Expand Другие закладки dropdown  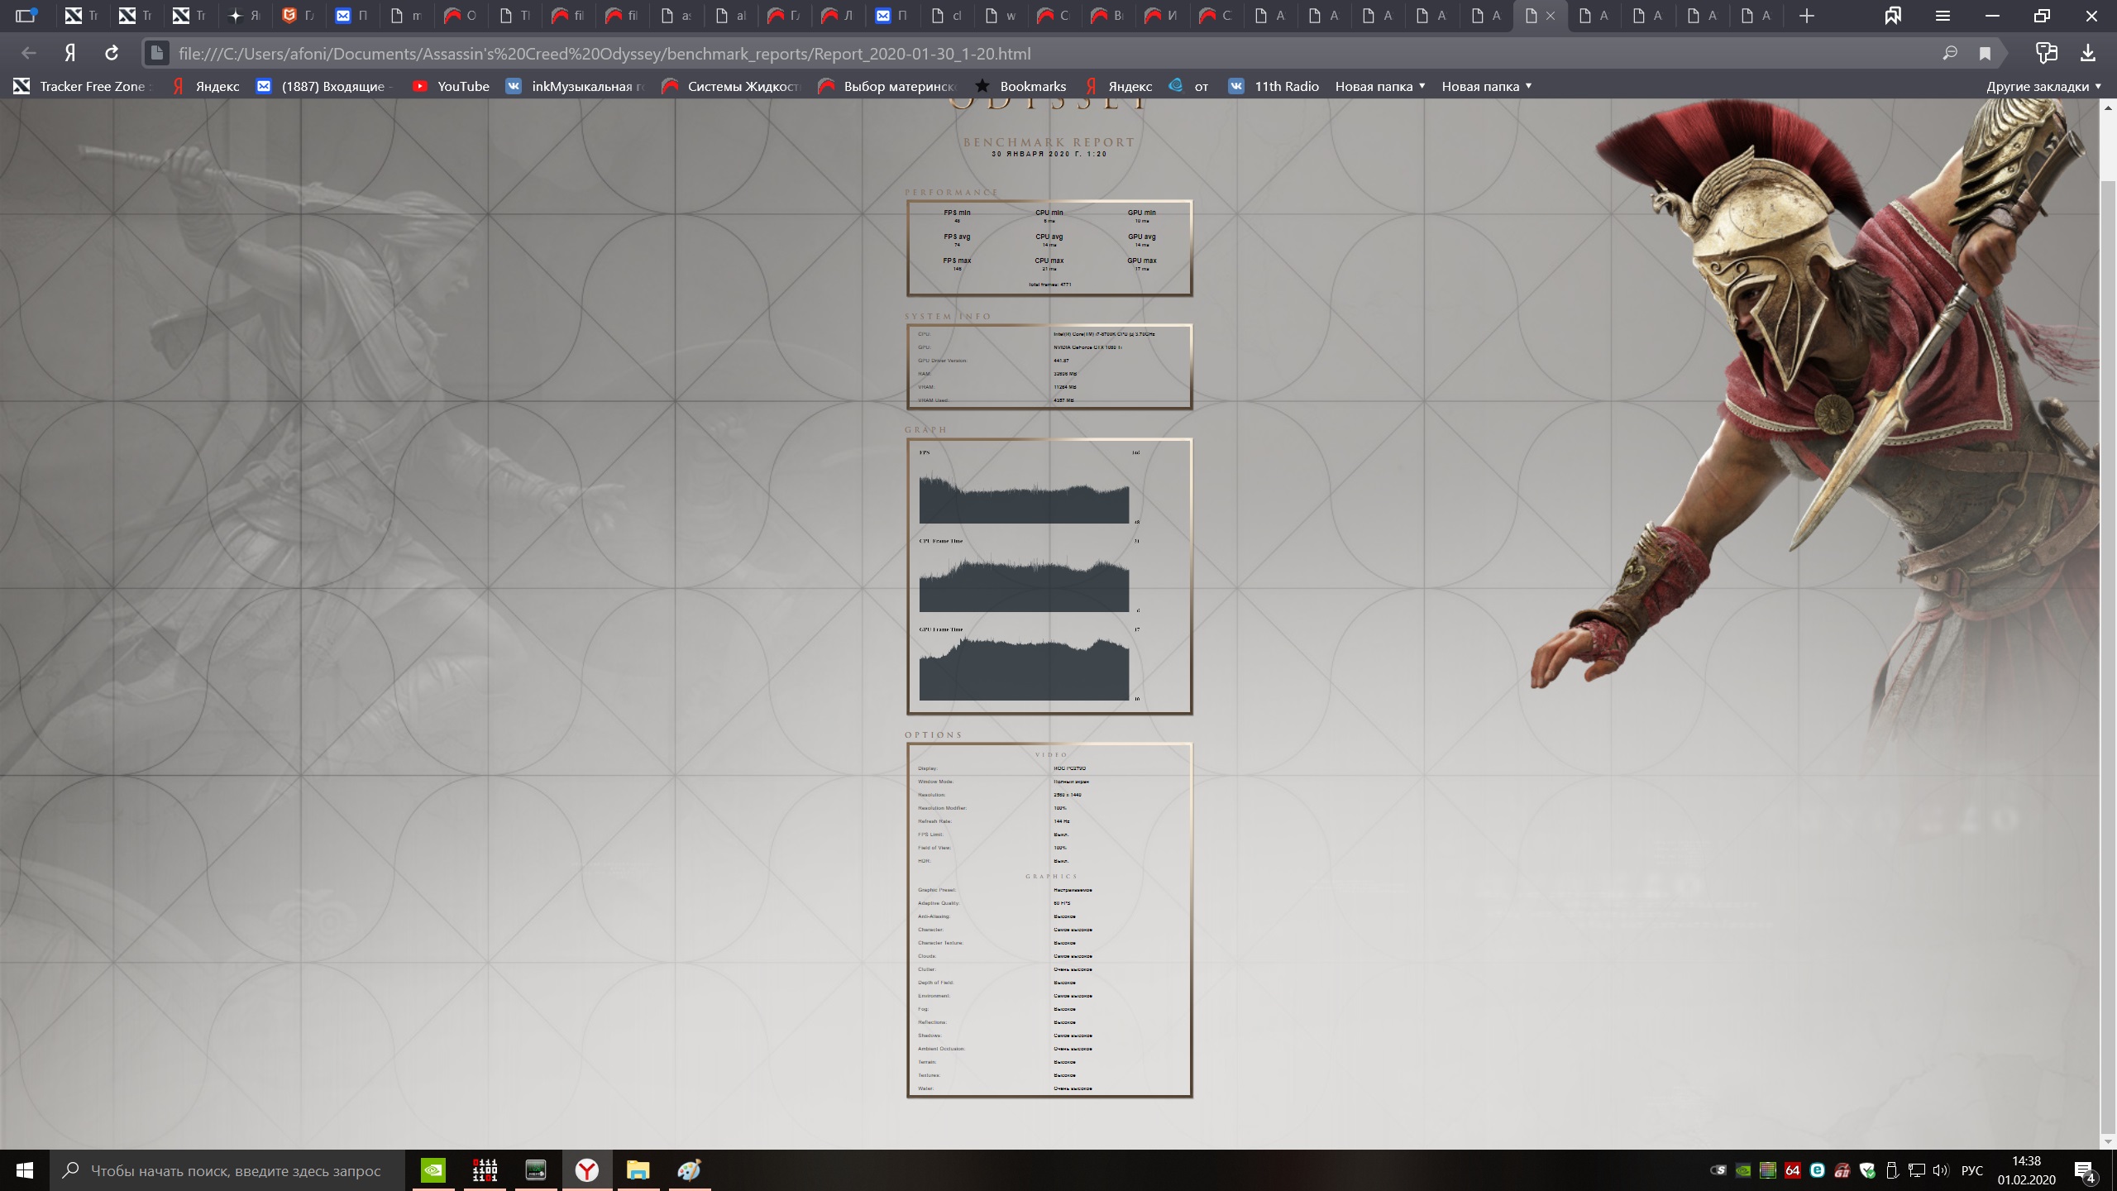click(2043, 86)
